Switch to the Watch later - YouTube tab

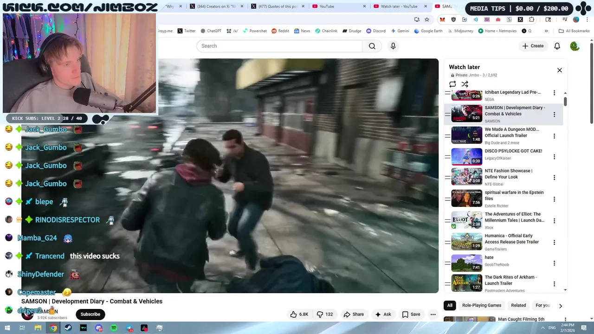pos(399,6)
